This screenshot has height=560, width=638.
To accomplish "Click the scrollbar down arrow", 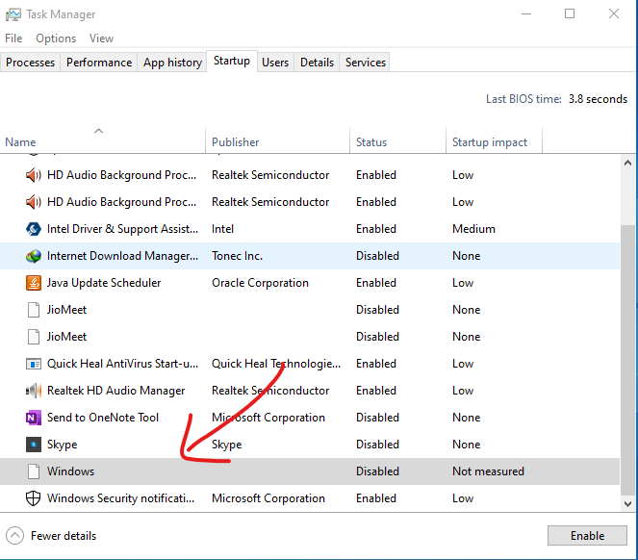I will coord(627,504).
